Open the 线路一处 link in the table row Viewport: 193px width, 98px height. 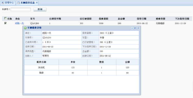pyautogui.click(x=20, y=23)
